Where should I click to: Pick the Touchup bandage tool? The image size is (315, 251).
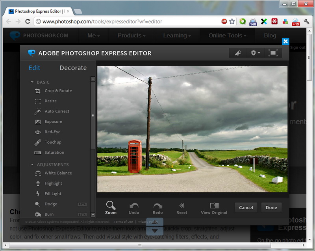52,142
